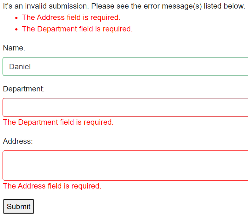Click the inline error beneath the Department box
Image resolution: width=248 pixels, height=219 pixels.
point(58,122)
